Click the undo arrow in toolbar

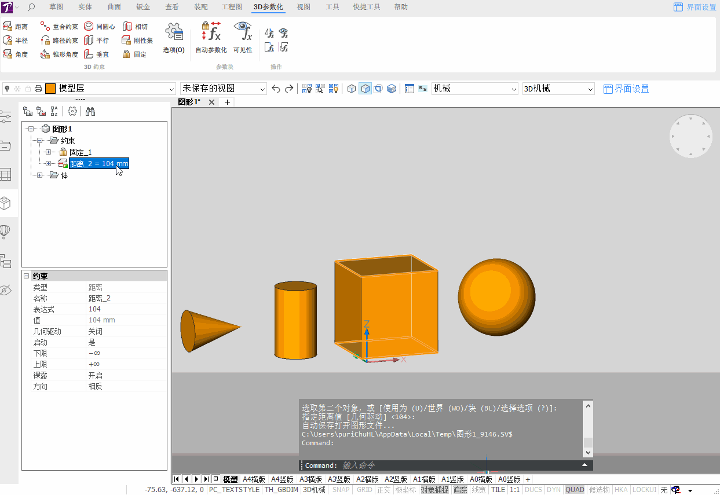click(x=276, y=89)
